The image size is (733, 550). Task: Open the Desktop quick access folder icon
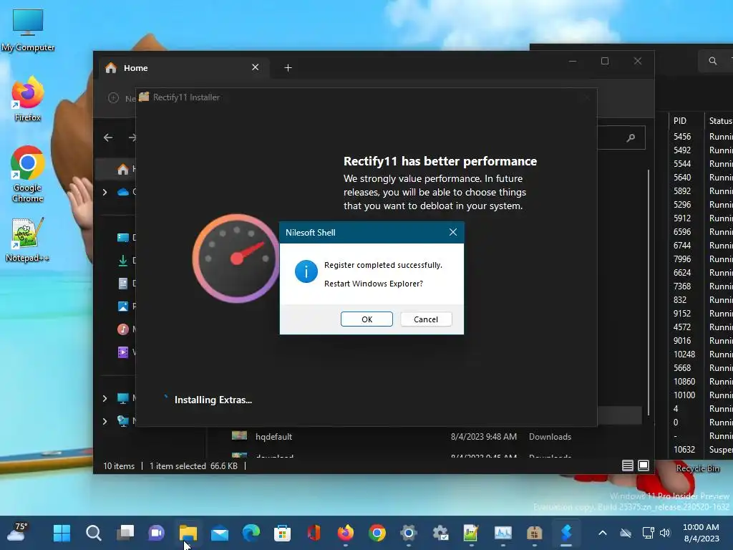coord(123,238)
